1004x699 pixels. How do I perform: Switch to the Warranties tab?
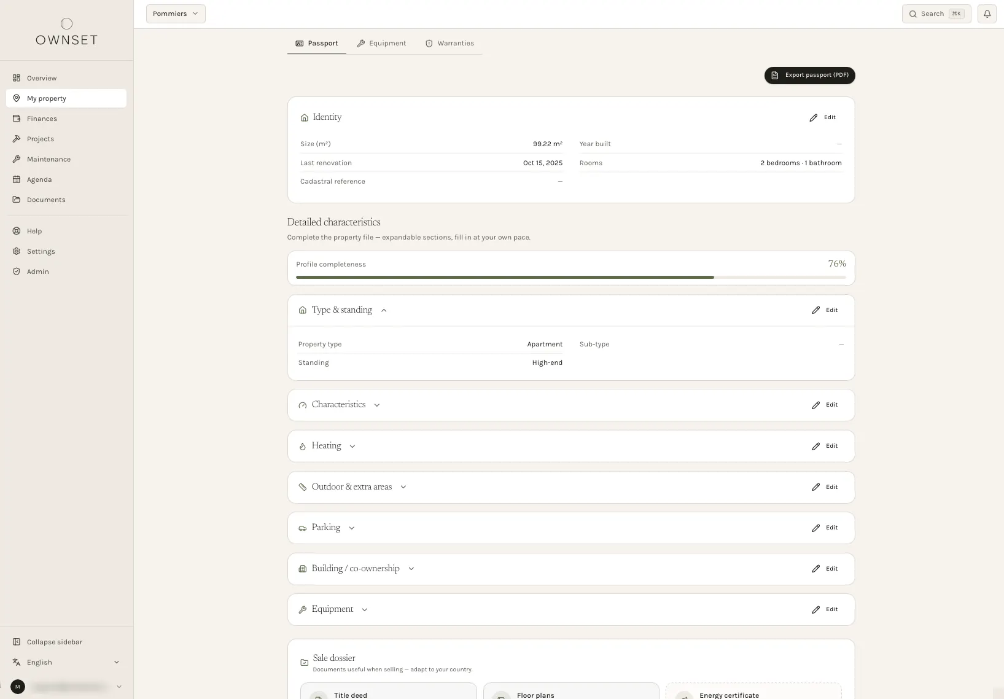click(449, 43)
